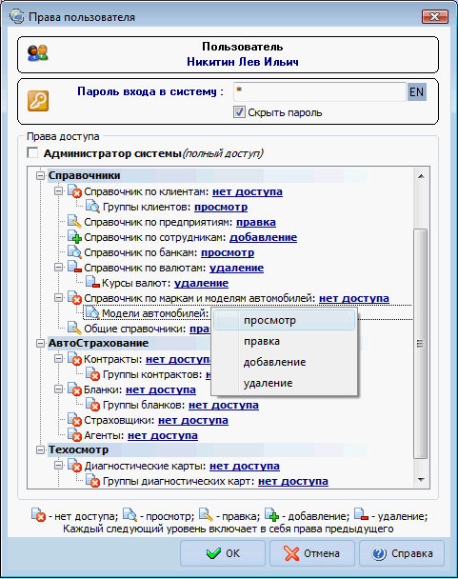The width and height of the screenshot is (458, 579).
Task: Click the legend icon for правка
Action: tap(206, 515)
